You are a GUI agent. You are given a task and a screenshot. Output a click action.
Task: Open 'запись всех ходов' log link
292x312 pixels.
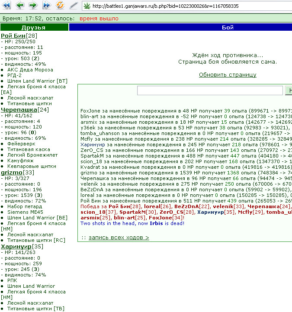pyautogui.click(x=119, y=238)
